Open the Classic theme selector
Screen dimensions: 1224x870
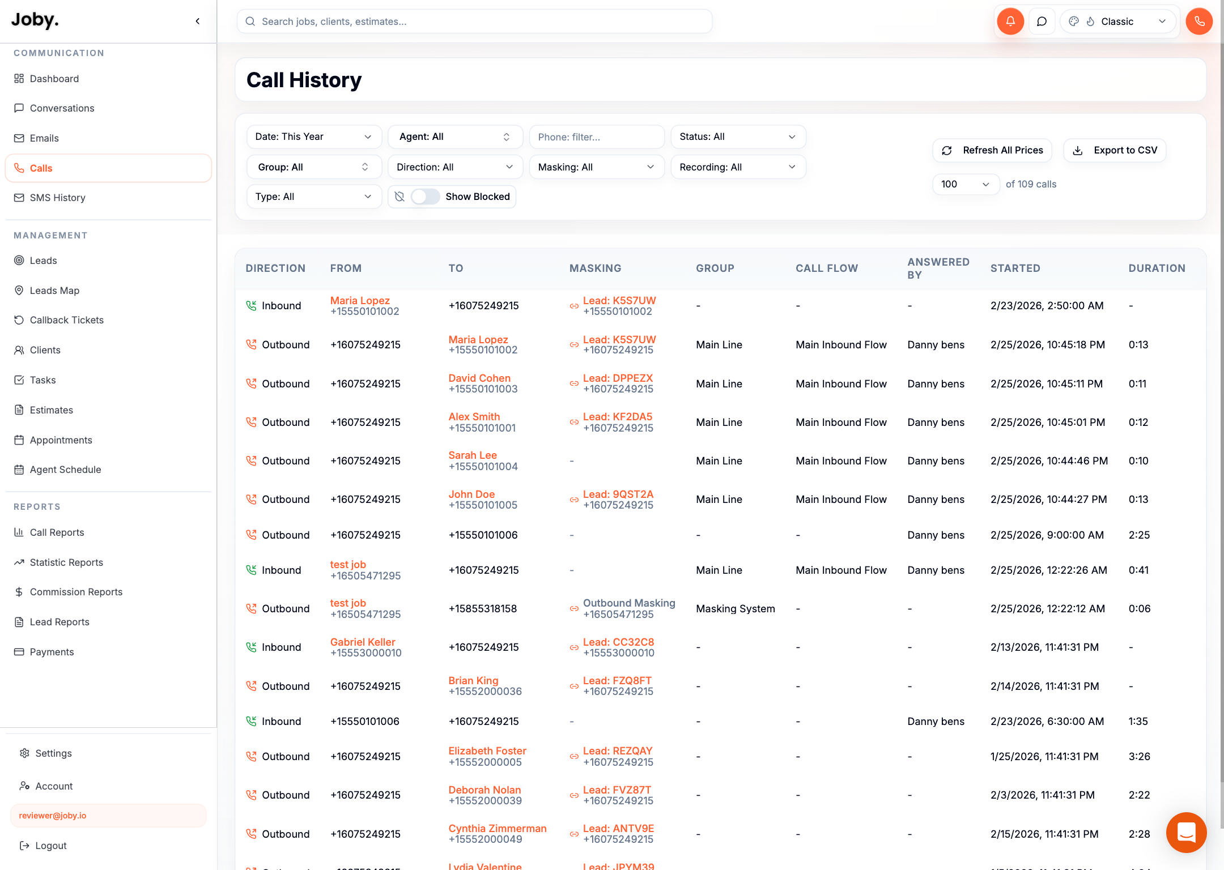pos(1119,22)
